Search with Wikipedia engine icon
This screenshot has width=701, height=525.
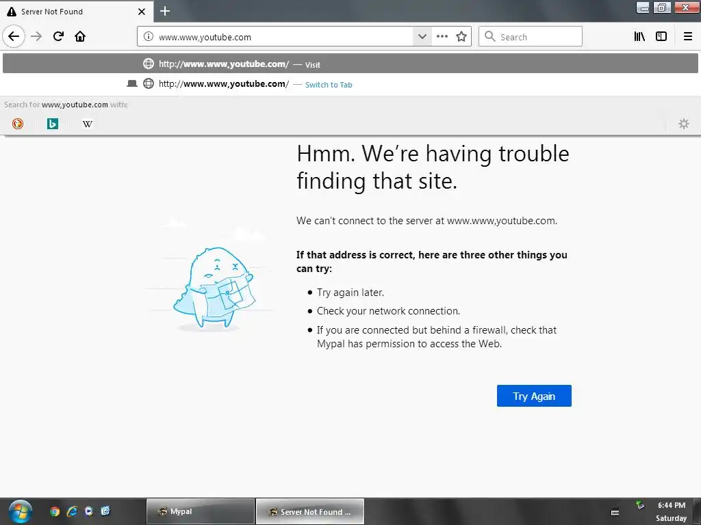(x=88, y=124)
